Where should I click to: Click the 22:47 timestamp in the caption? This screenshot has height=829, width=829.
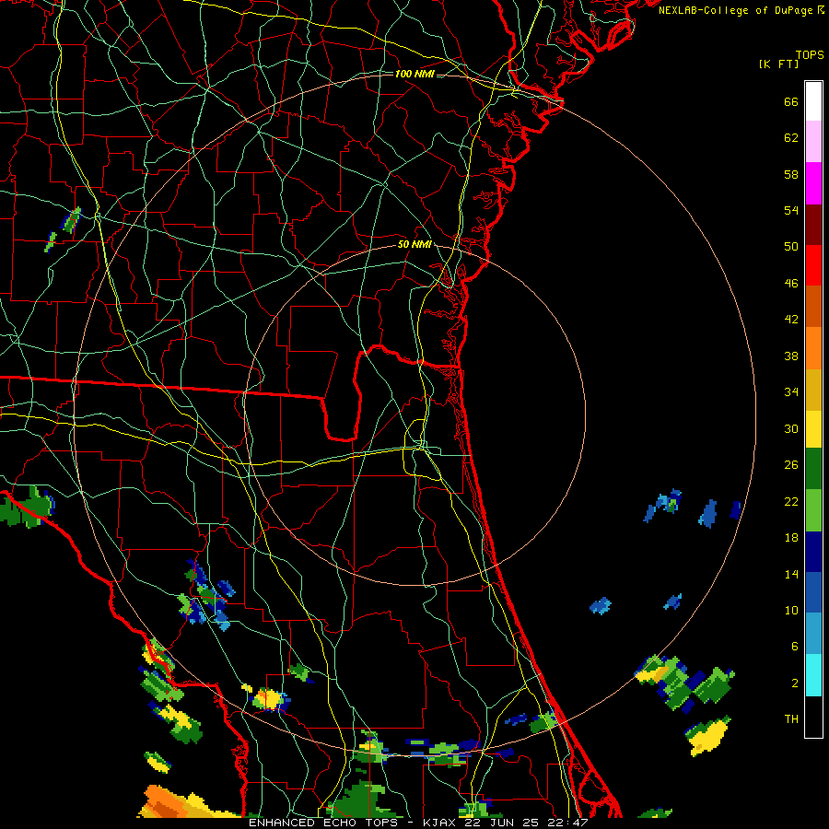pos(569,823)
